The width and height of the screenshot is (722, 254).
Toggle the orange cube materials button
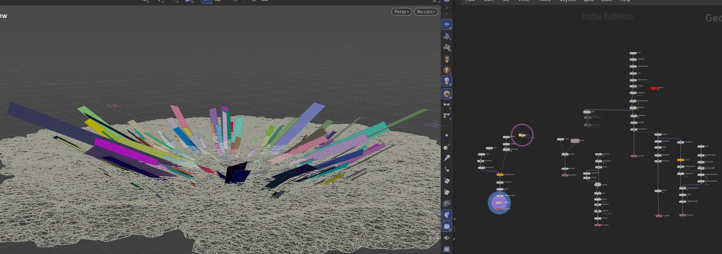pyautogui.click(x=447, y=94)
